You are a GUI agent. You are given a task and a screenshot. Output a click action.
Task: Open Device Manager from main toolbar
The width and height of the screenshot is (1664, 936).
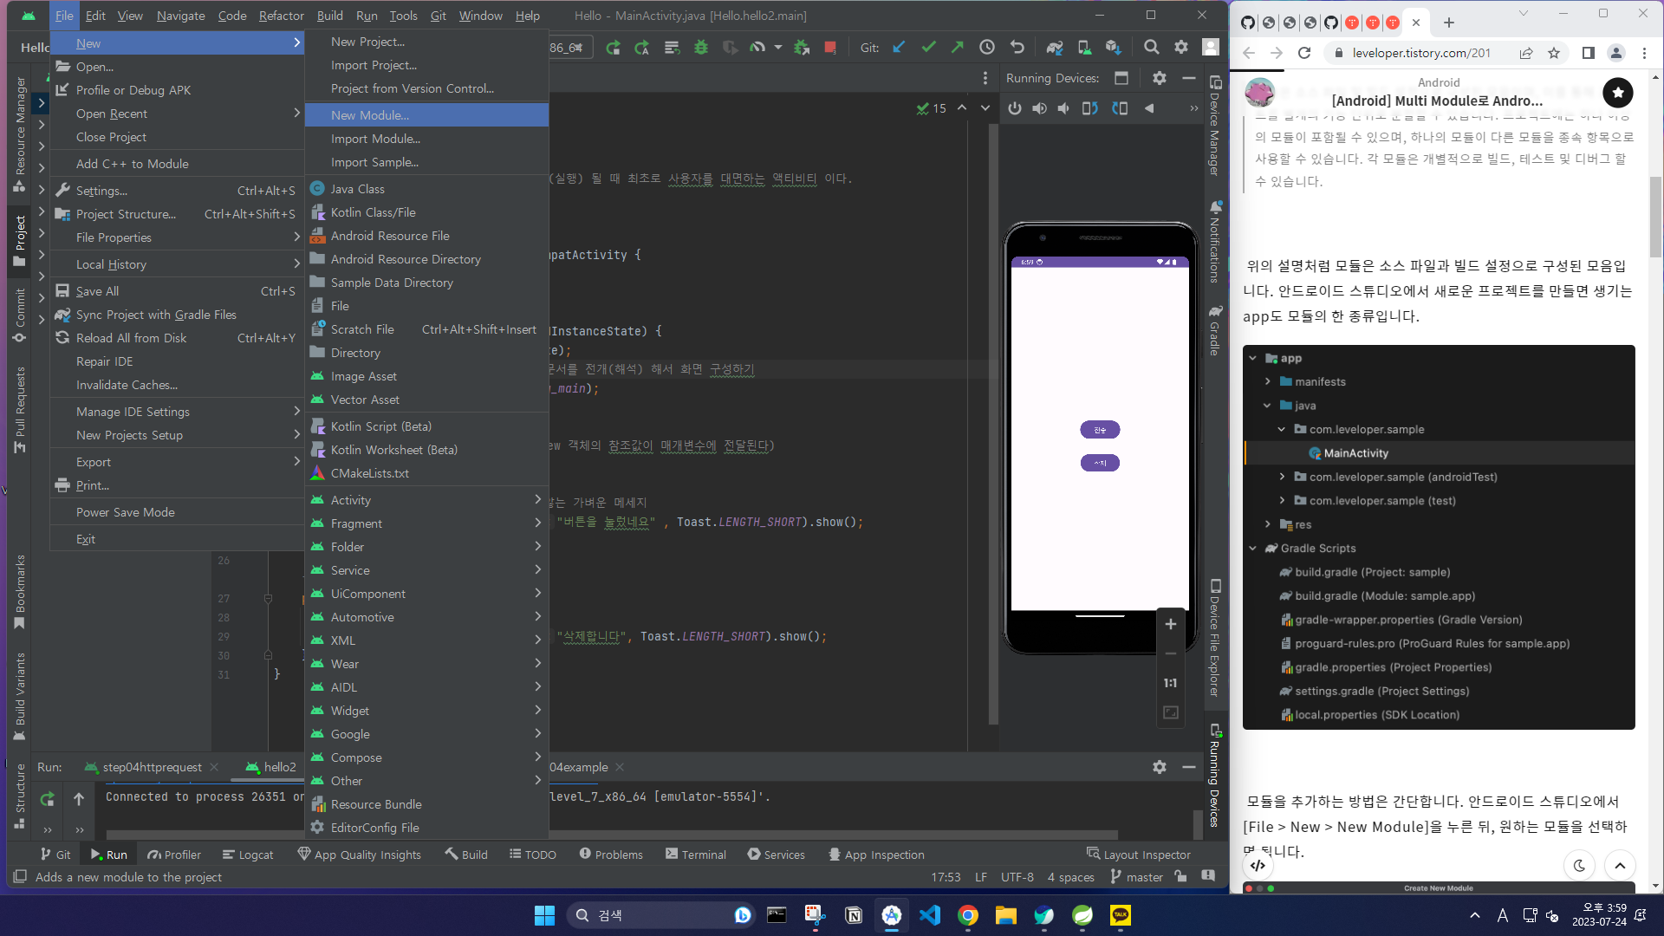tap(1084, 48)
